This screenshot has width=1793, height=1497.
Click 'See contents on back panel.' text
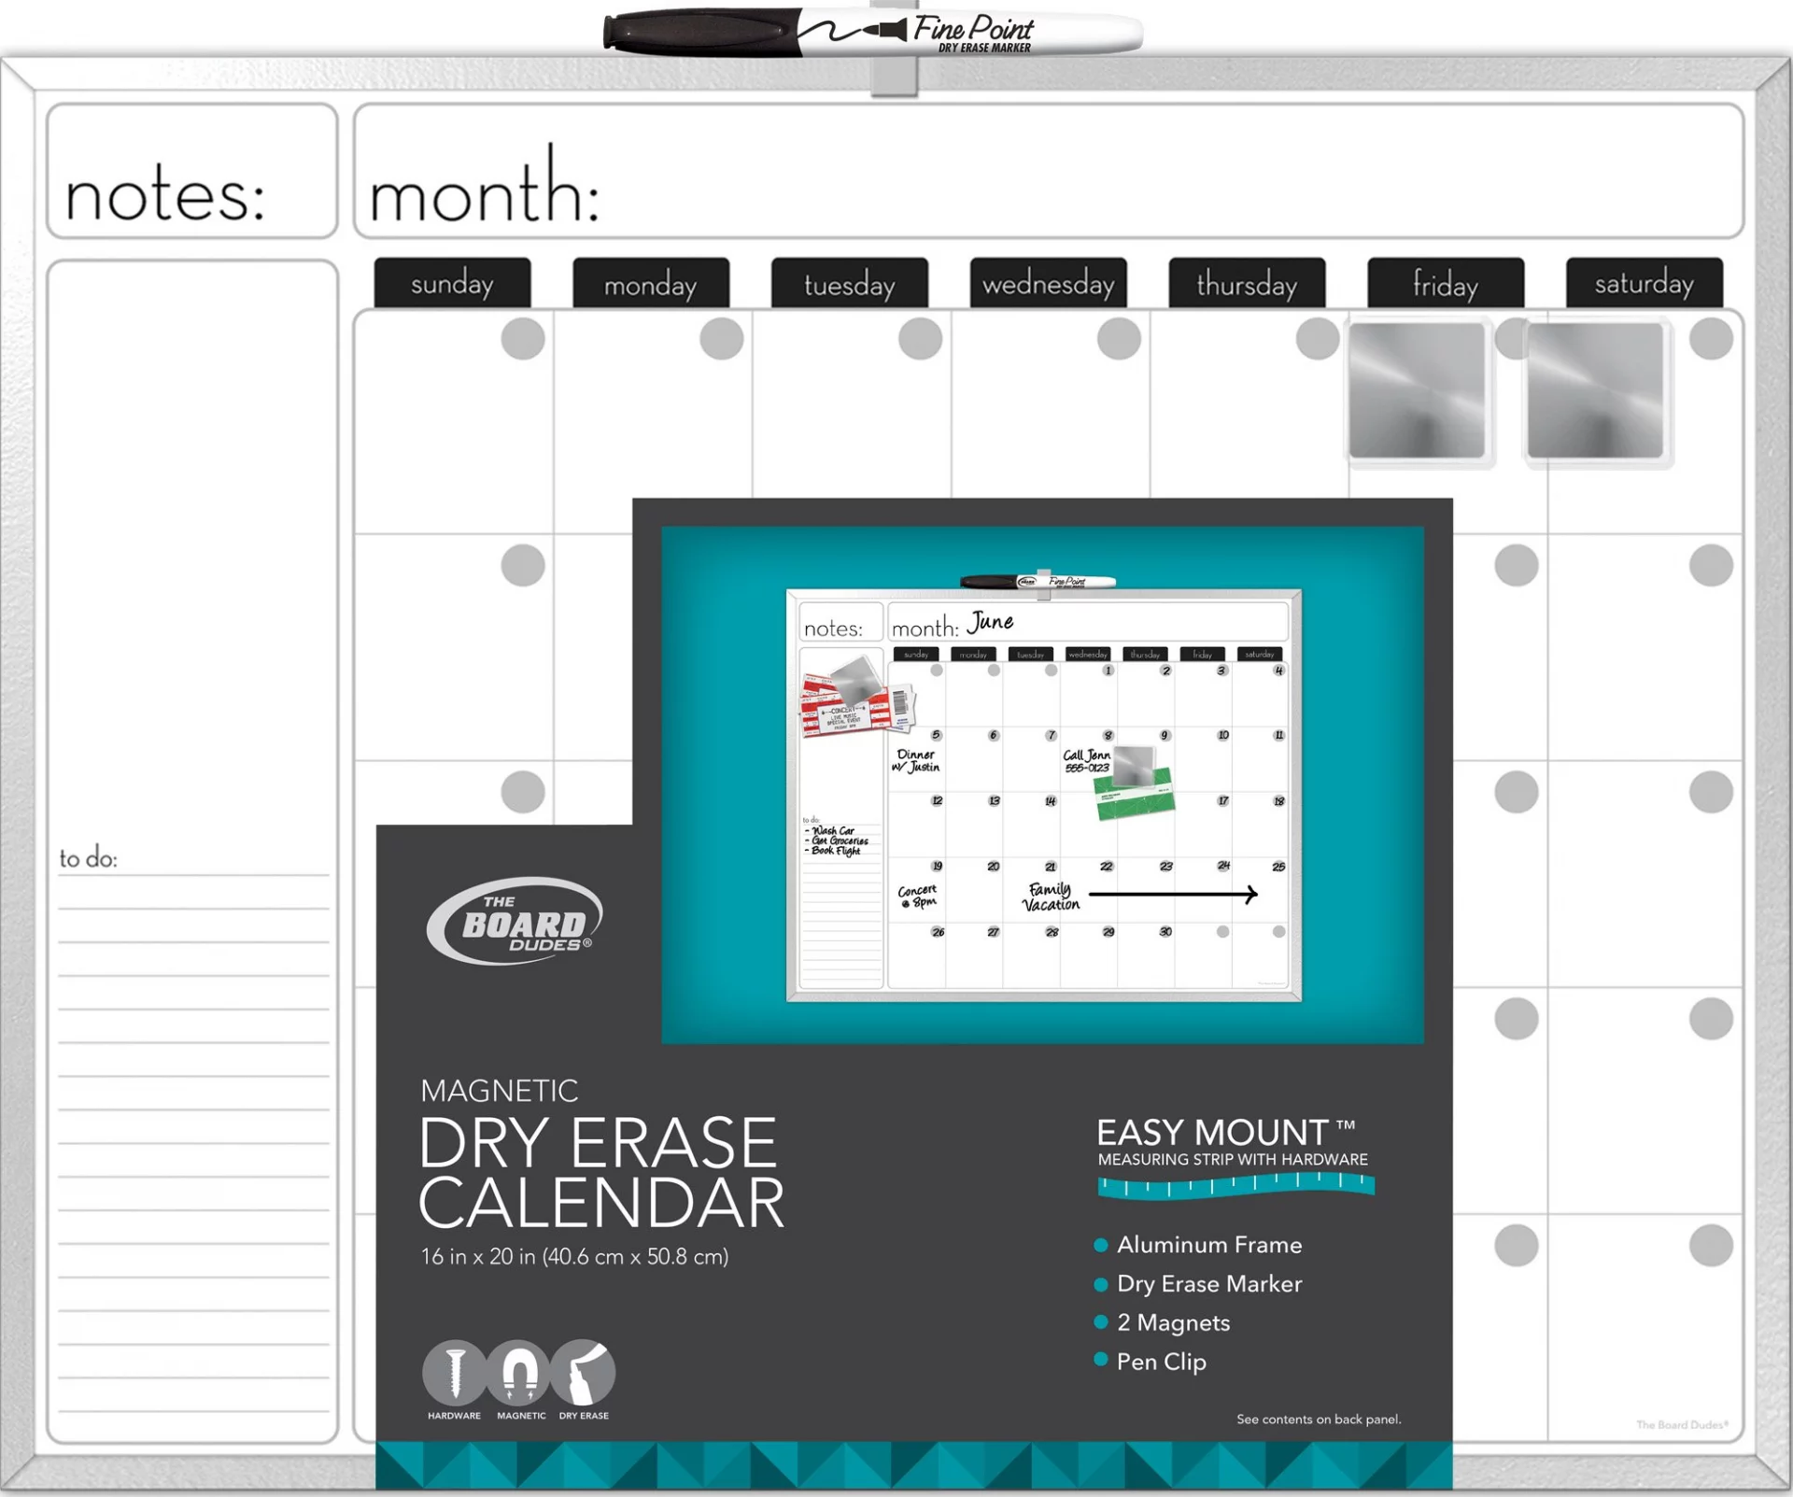(x=1319, y=1419)
